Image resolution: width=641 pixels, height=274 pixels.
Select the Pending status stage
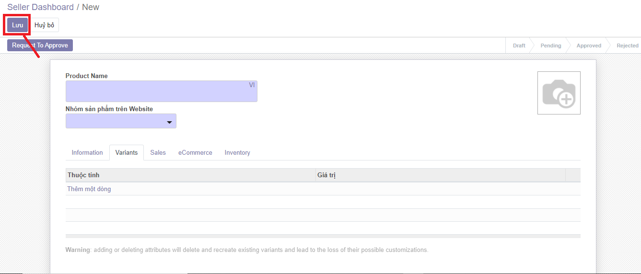click(x=550, y=46)
